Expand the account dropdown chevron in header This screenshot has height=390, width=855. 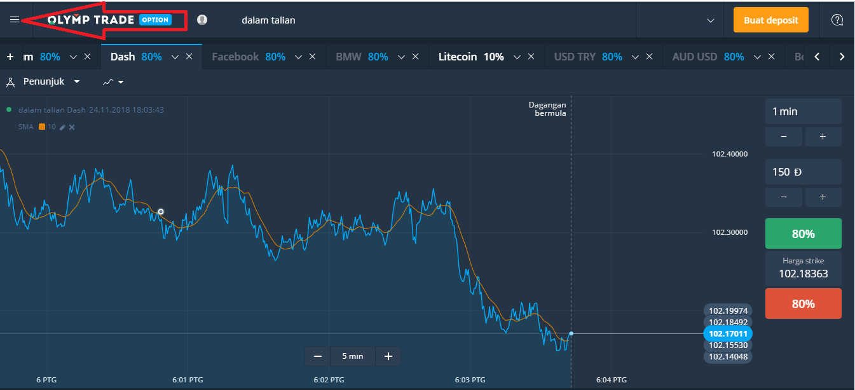coord(711,20)
